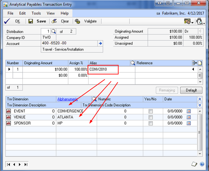The image size is (209, 171).
Task: Click the Alphanumeric lookup magnifier icon
Action: click(94, 99)
